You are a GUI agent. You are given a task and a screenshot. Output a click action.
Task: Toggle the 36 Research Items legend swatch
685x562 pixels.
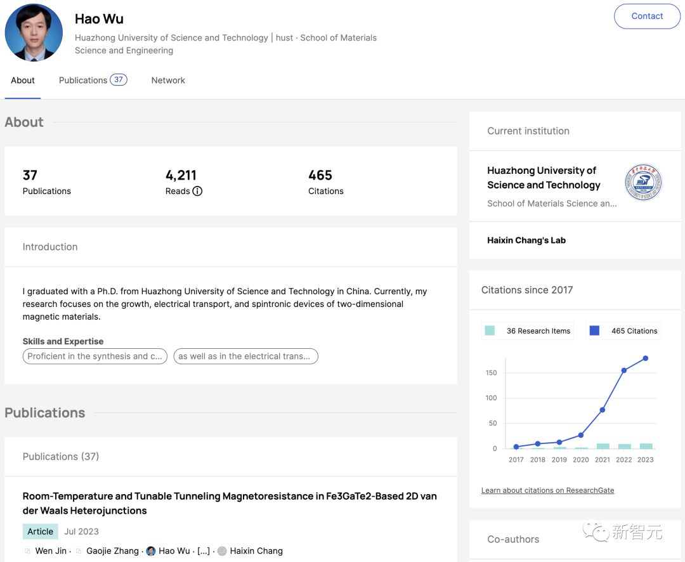pyautogui.click(x=490, y=331)
